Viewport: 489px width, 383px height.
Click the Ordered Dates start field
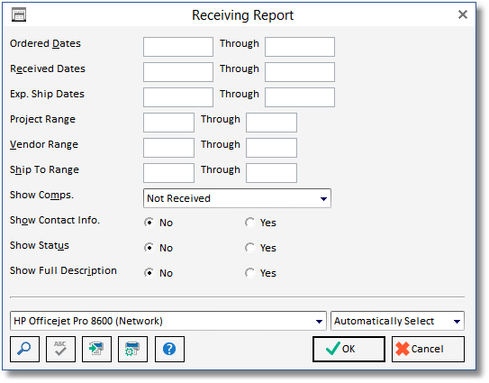click(178, 47)
